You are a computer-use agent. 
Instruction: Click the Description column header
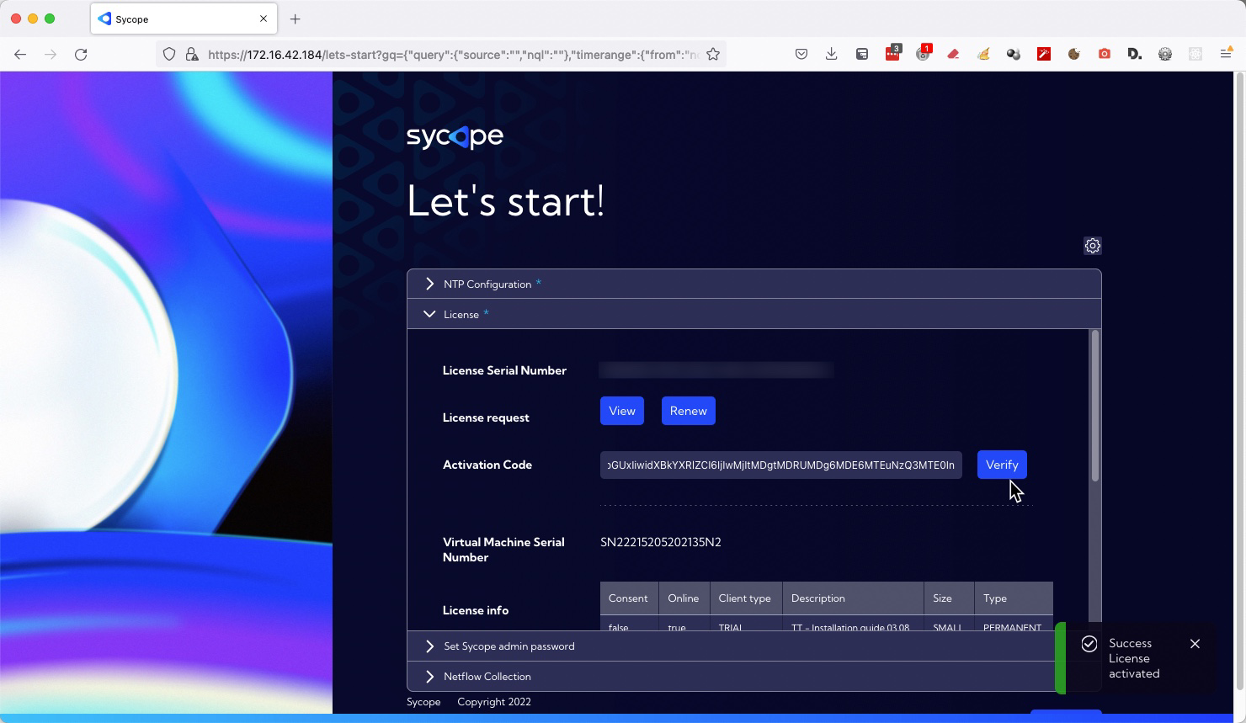(853, 598)
